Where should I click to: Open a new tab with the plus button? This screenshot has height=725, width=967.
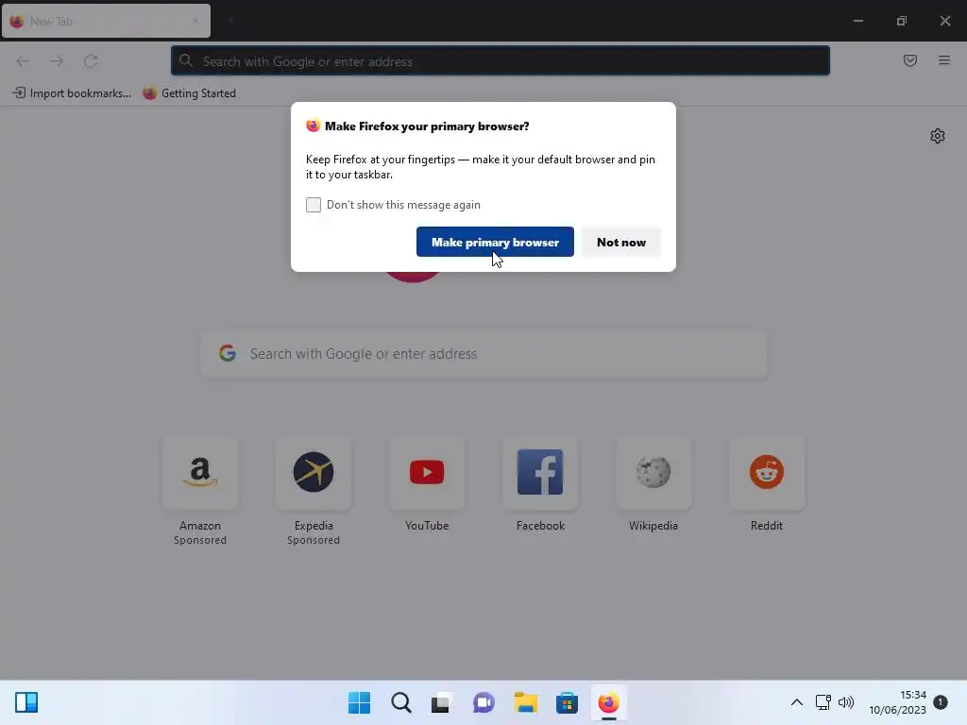[230, 21]
